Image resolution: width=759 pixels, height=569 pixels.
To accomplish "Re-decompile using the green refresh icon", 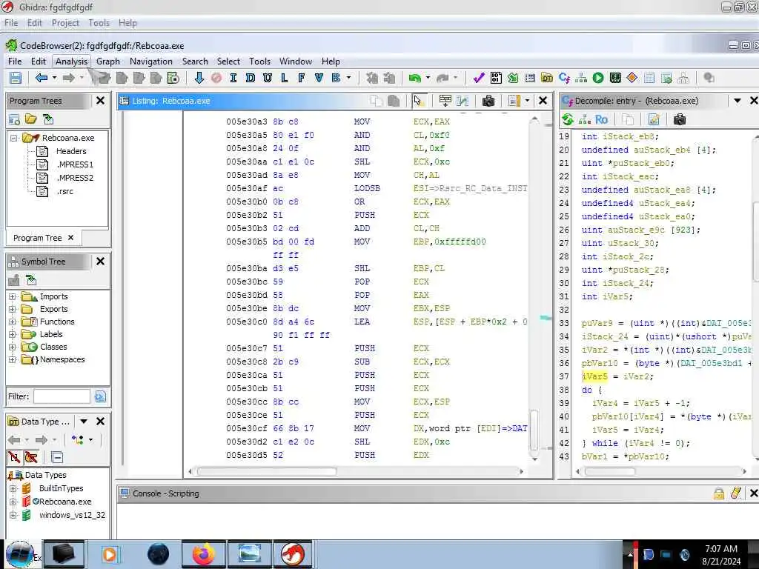I will [568, 119].
